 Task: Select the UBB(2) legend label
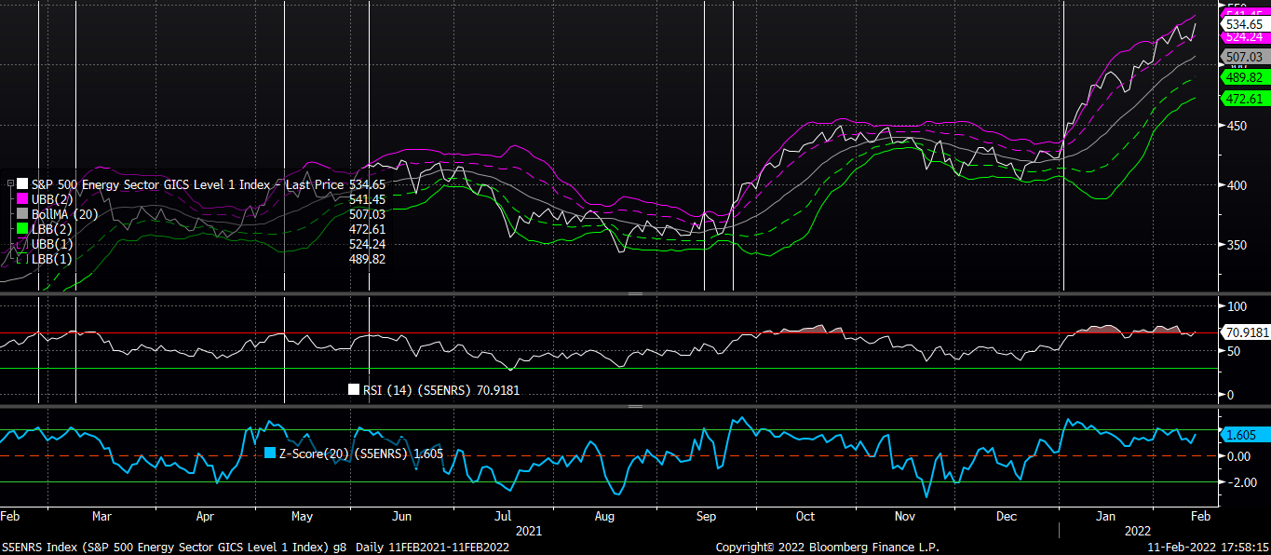click(50, 199)
